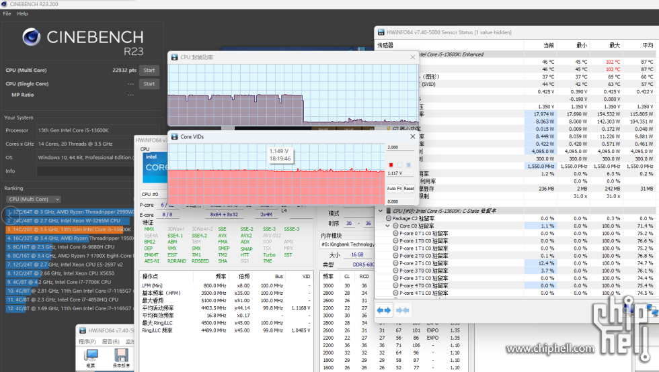Click the CPU chip icon of C-State section header

389,211
